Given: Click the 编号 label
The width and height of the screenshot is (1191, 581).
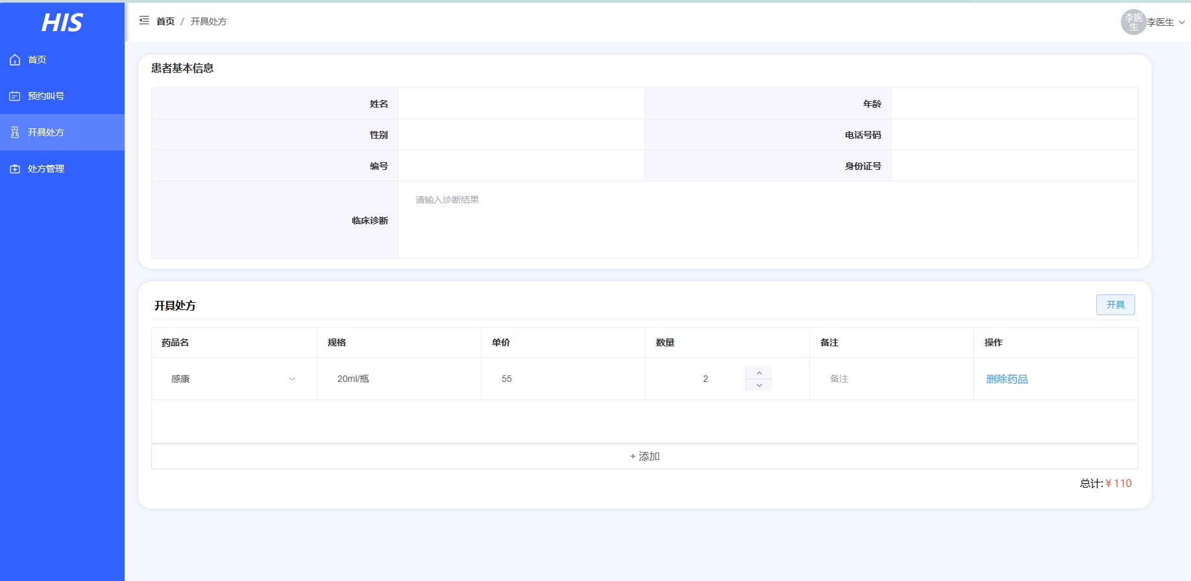Looking at the screenshot, I should click(x=379, y=166).
